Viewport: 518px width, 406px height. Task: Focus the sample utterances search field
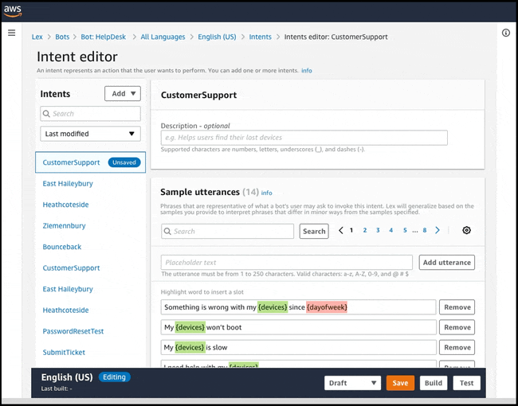point(227,232)
